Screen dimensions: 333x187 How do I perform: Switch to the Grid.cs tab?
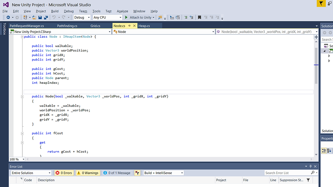click(95, 26)
